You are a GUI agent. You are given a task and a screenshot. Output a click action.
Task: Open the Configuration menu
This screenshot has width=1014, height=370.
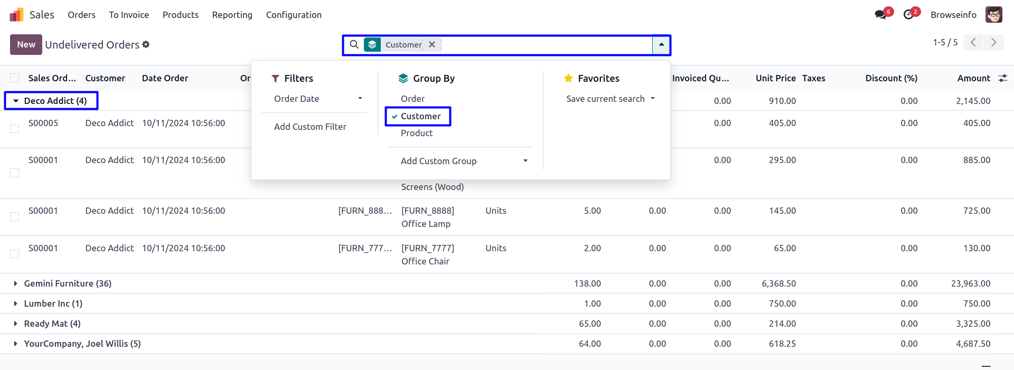pyautogui.click(x=294, y=15)
